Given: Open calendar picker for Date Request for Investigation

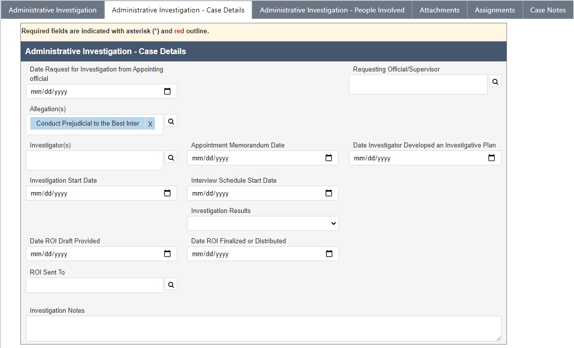Looking at the screenshot, I should 167,91.
